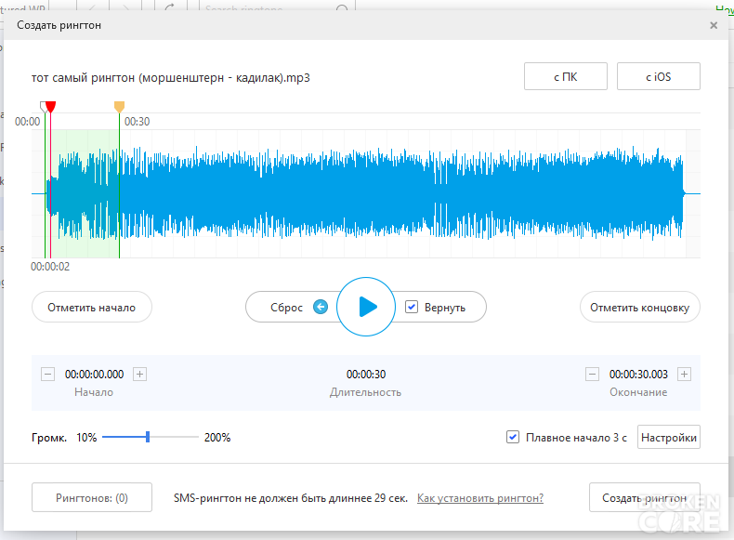Increase start time with the Начало plus icon
Screen dimensions: 734x540
pos(140,375)
